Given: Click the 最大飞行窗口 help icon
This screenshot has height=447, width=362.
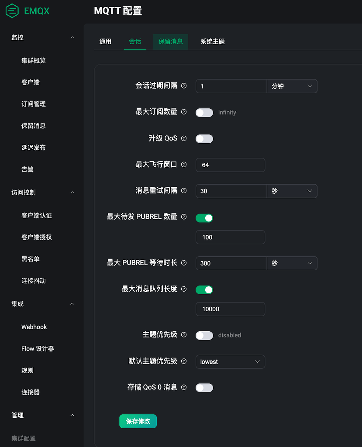Looking at the screenshot, I should (183, 165).
